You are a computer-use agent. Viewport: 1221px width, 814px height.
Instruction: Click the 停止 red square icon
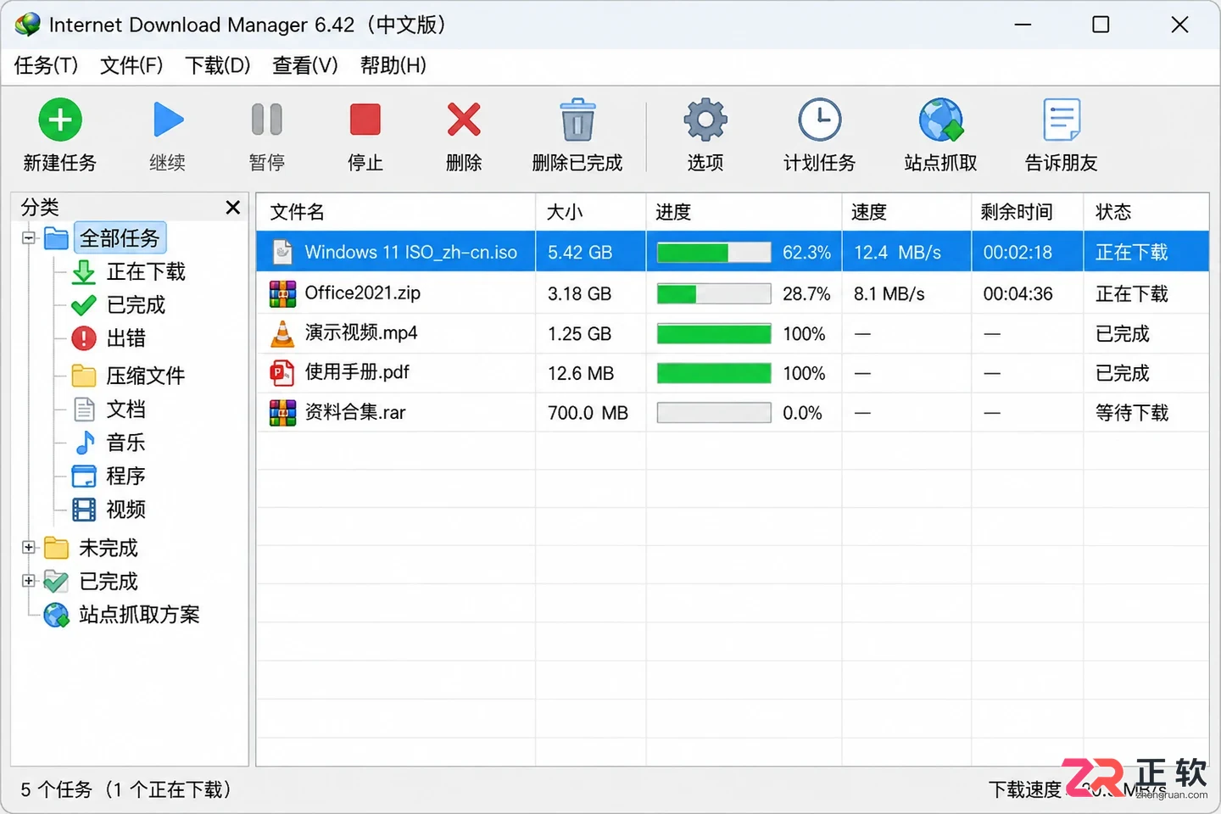(x=365, y=120)
